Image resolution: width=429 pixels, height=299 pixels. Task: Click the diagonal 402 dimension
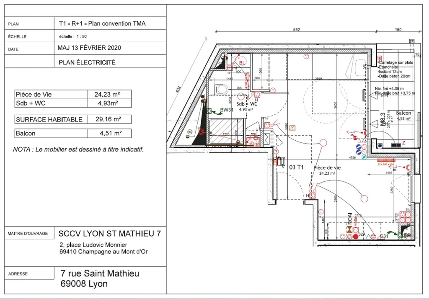click(x=178, y=89)
